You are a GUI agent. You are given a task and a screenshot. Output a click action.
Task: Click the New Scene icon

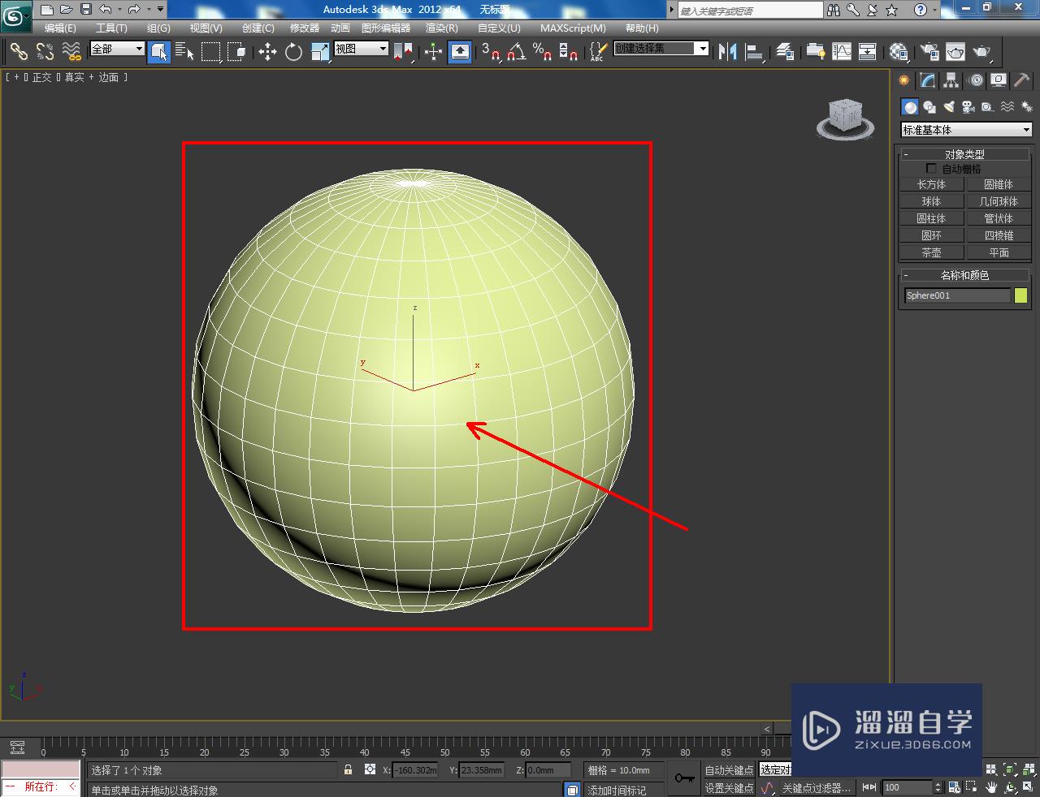tap(47, 10)
